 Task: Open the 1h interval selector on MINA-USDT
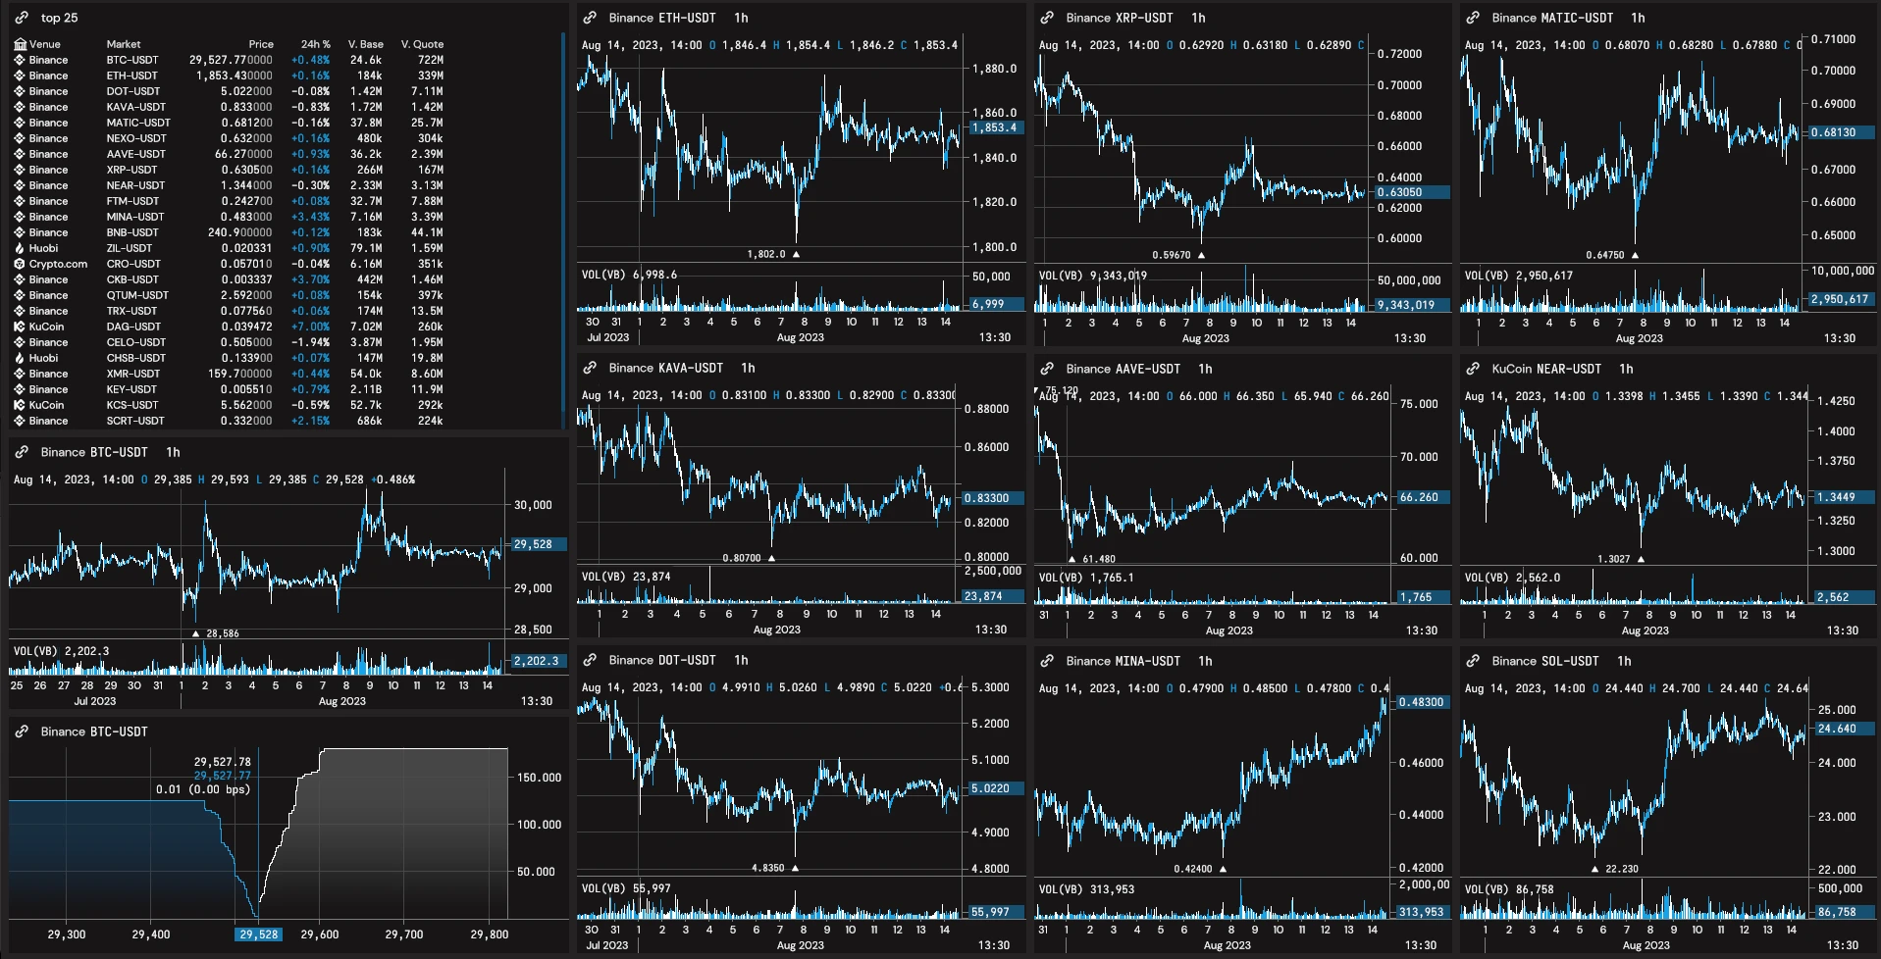tap(1205, 661)
